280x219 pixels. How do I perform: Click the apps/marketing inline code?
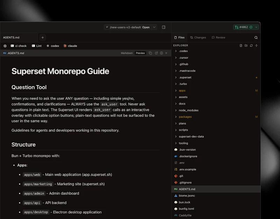pos(38,184)
